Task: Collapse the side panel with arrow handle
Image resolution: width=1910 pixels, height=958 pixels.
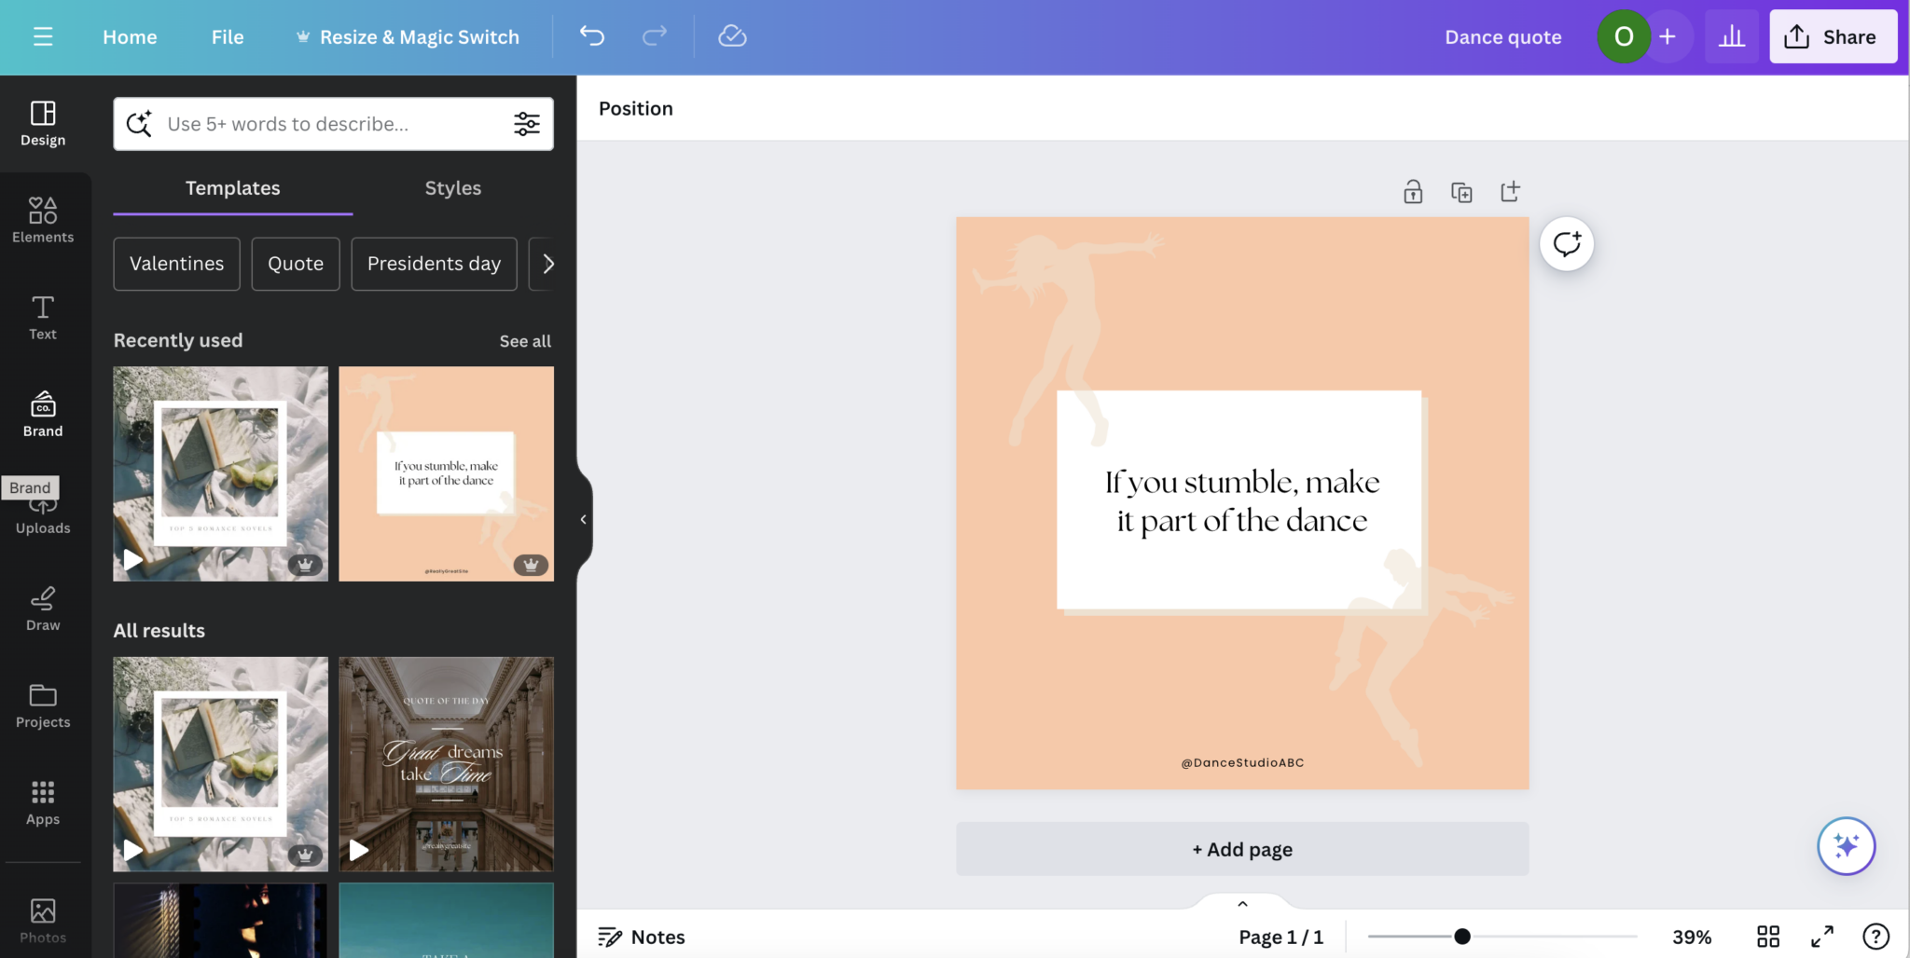Action: click(584, 519)
